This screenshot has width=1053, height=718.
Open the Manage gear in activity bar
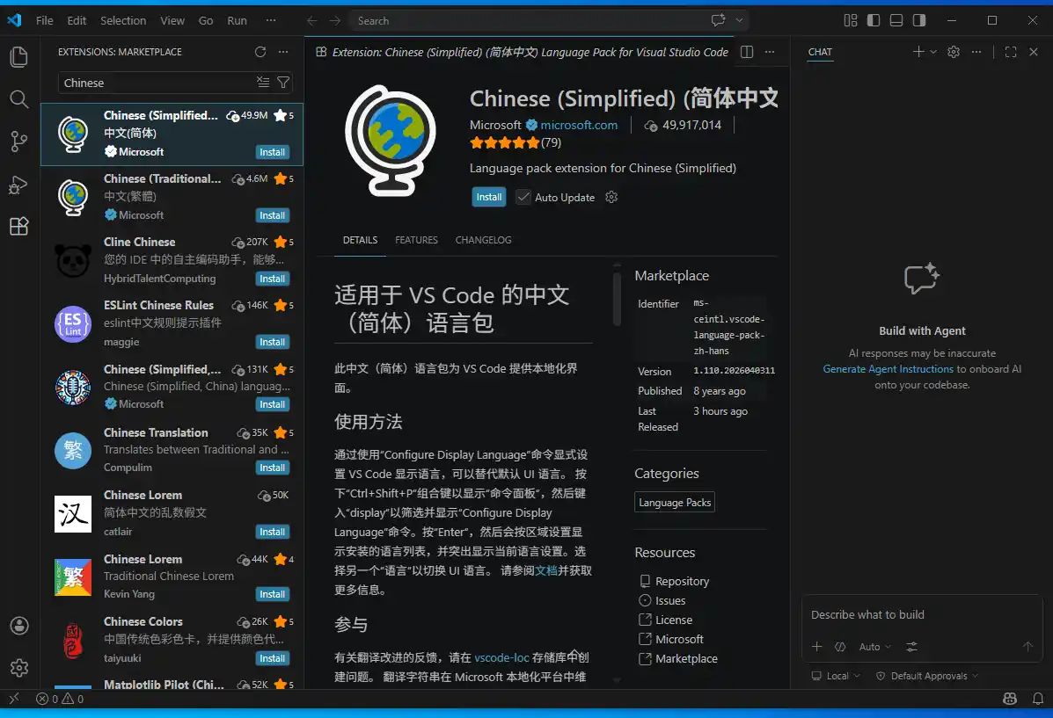18,668
